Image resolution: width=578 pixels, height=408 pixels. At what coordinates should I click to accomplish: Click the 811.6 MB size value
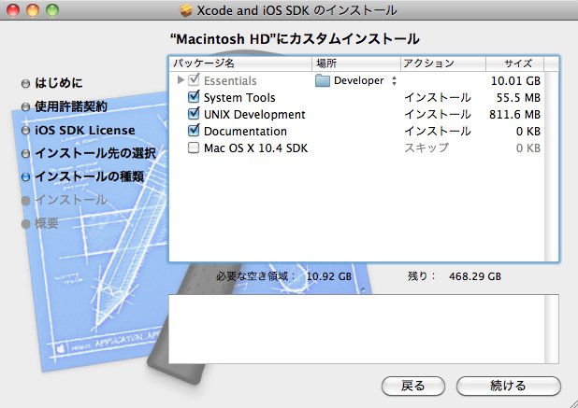[514, 115]
